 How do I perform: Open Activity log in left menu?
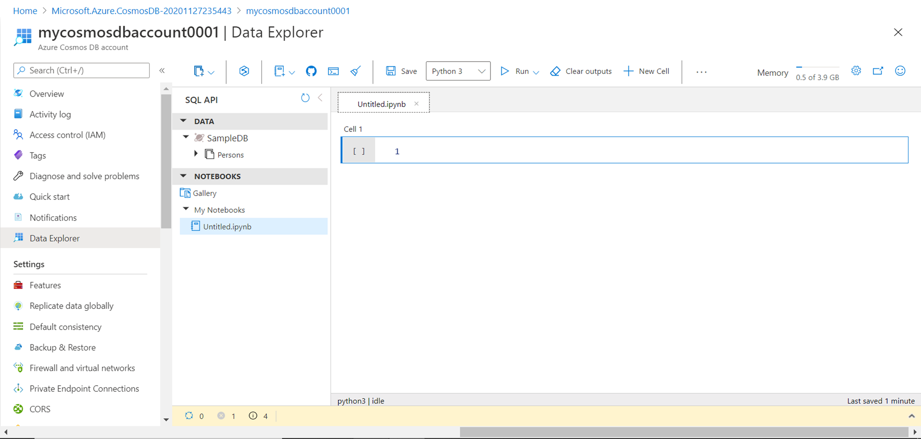point(50,114)
